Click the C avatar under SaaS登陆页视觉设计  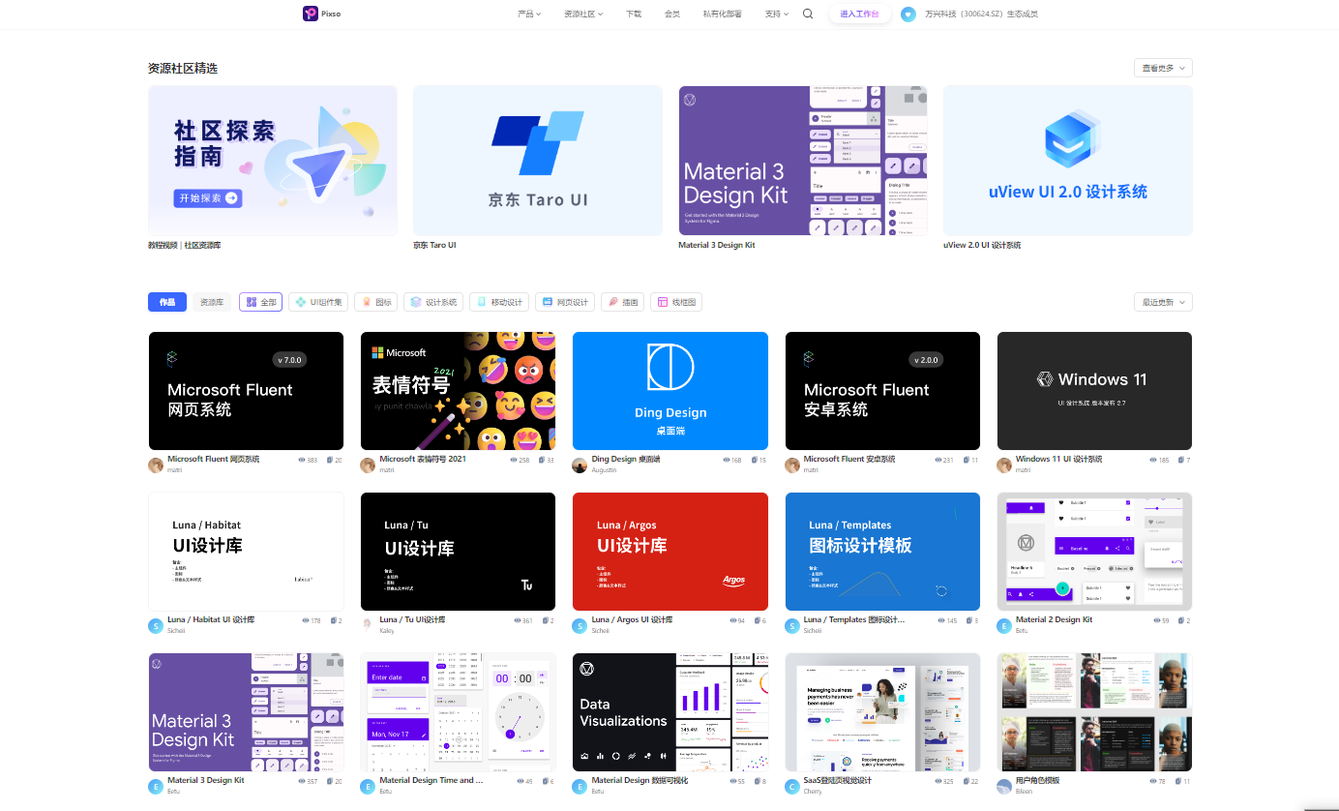click(792, 786)
